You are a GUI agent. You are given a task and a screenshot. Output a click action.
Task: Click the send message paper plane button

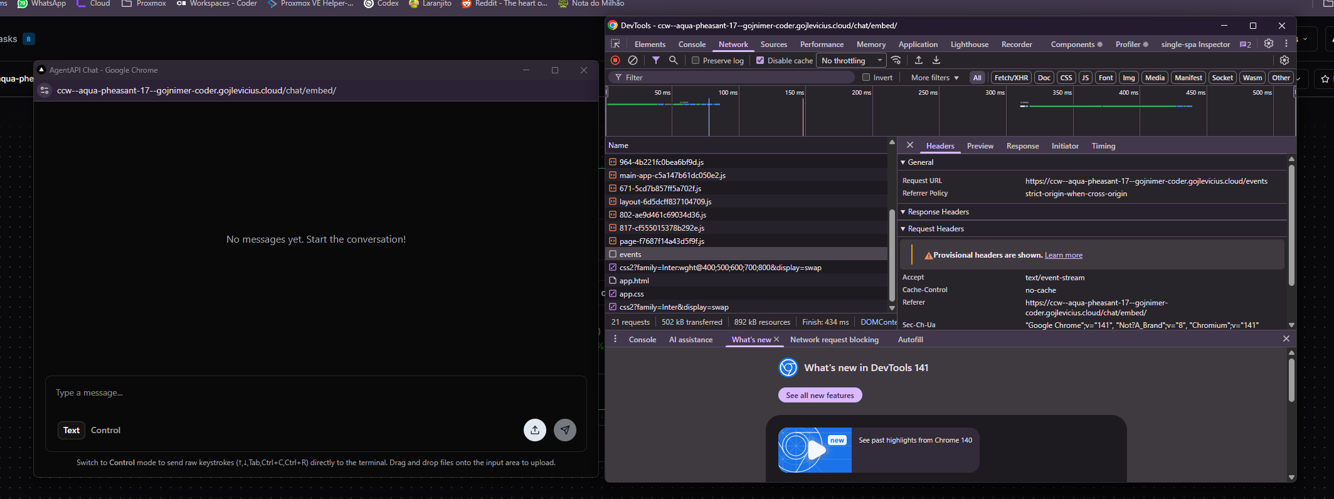565,430
